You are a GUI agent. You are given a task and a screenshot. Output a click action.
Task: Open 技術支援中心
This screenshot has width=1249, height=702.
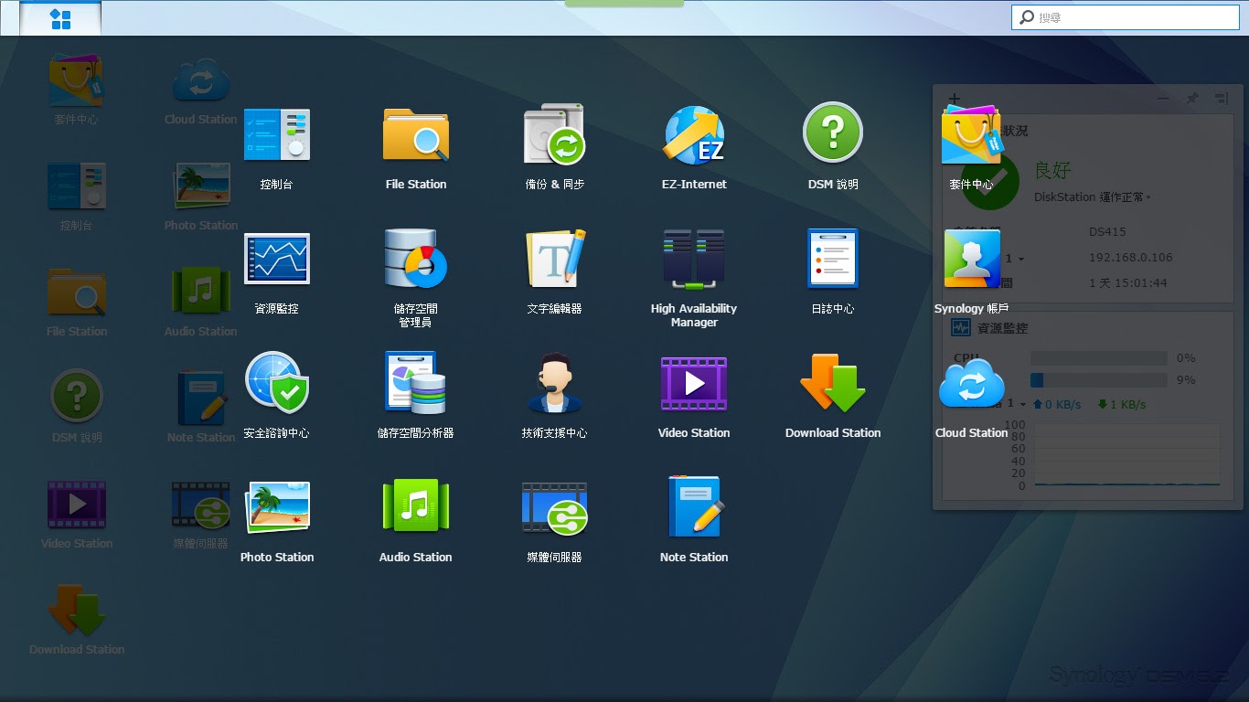555,398
